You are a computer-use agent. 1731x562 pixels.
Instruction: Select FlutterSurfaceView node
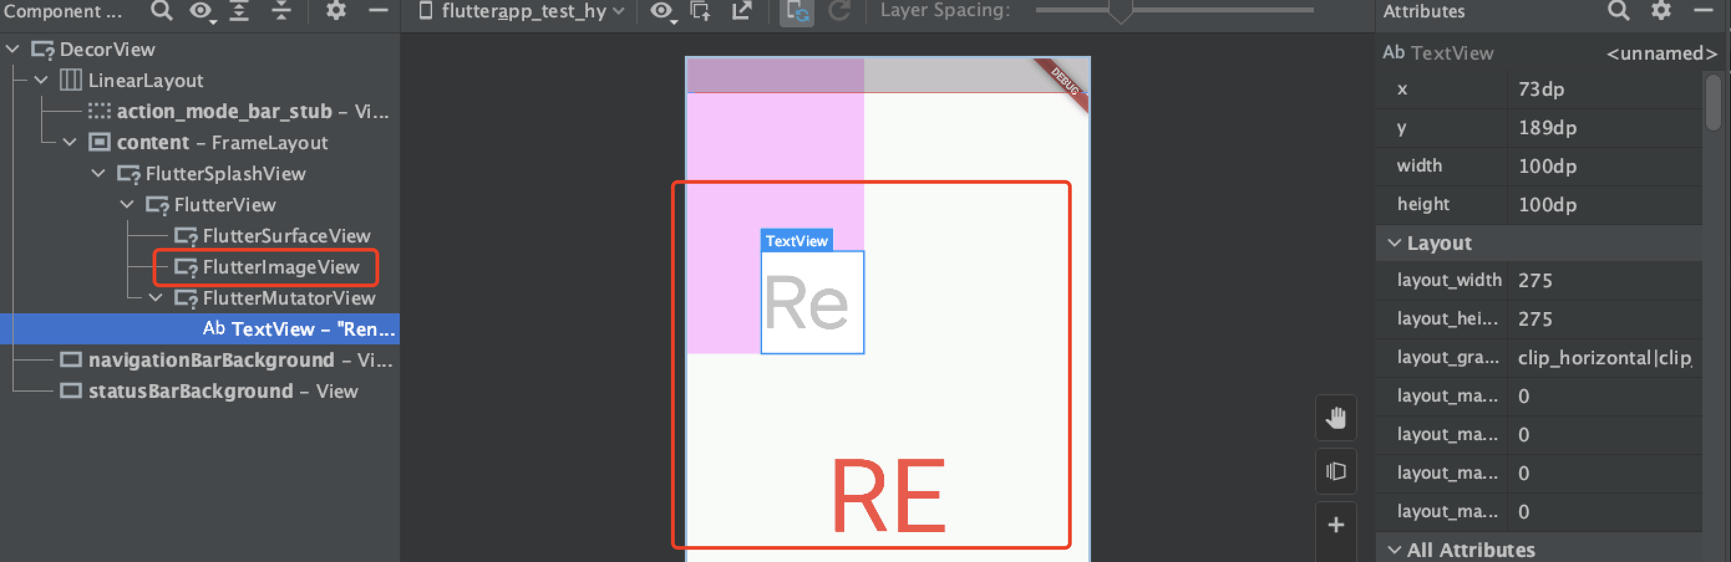point(287,236)
